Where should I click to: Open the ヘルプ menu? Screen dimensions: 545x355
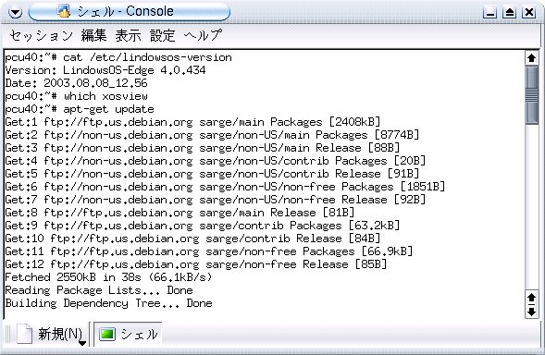pyautogui.click(x=203, y=35)
